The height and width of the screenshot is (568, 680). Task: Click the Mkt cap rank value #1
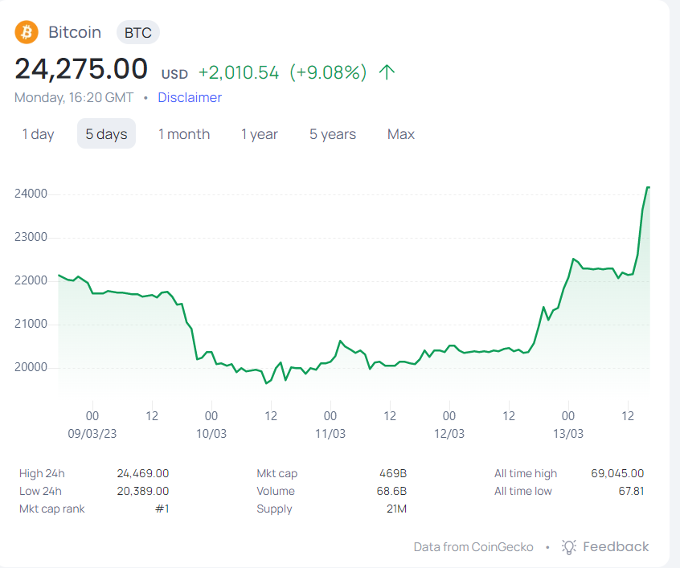pyautogui.click(x=162, y=509)
